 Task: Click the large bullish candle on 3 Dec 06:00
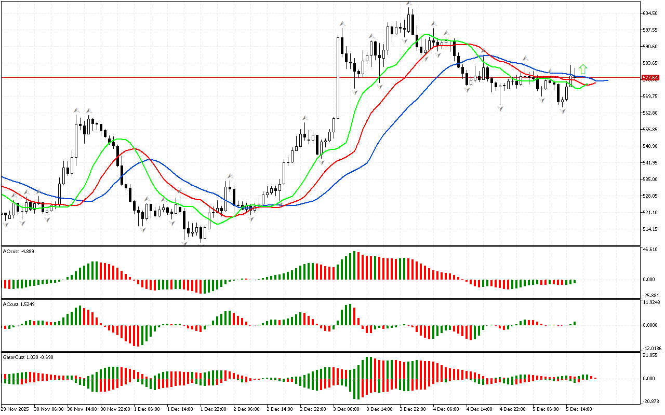click(338, 77)
